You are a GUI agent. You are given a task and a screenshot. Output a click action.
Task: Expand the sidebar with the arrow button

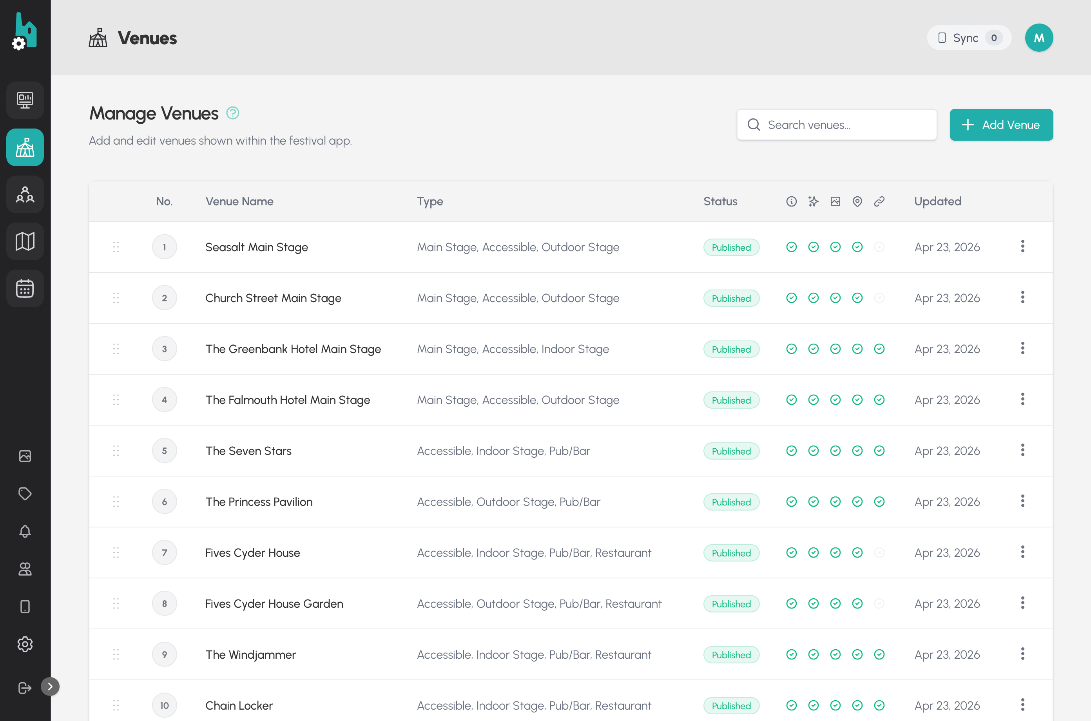pos(50,687)
